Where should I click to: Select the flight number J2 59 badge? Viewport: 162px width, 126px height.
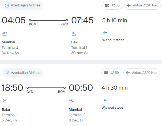[x=111, y=73]
